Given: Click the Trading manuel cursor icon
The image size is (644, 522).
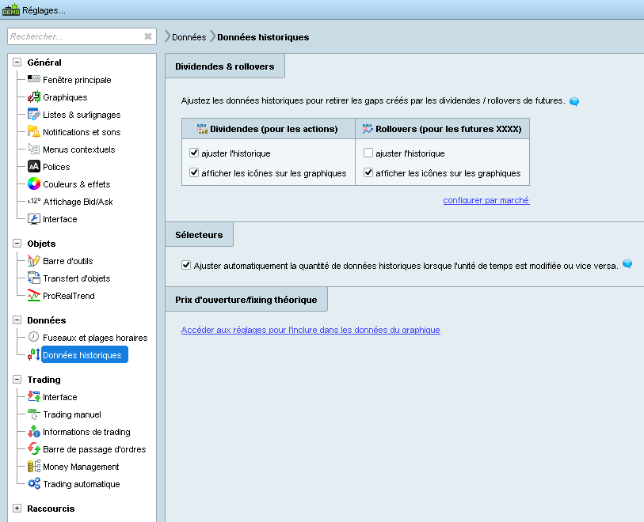Looking at the screenshot, I should (34, 414).
